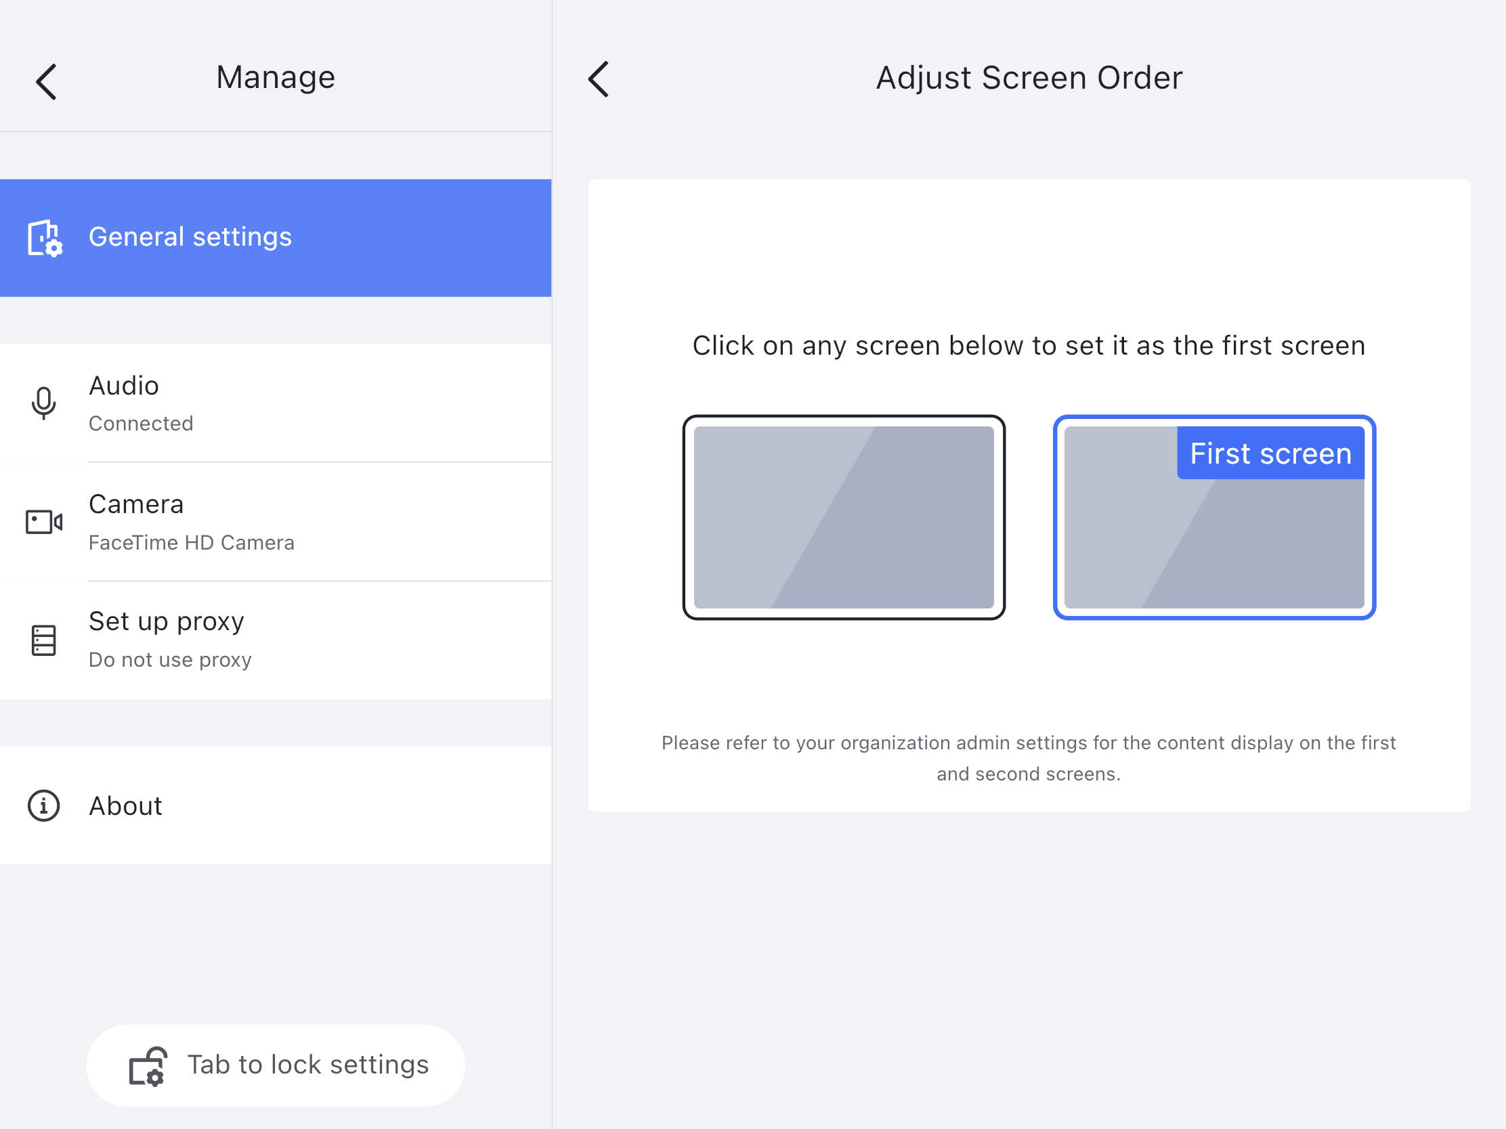Click the Manage panel title
Image resolution: width=1506 pixels, height=1129 pixels.
pos(276,77)
